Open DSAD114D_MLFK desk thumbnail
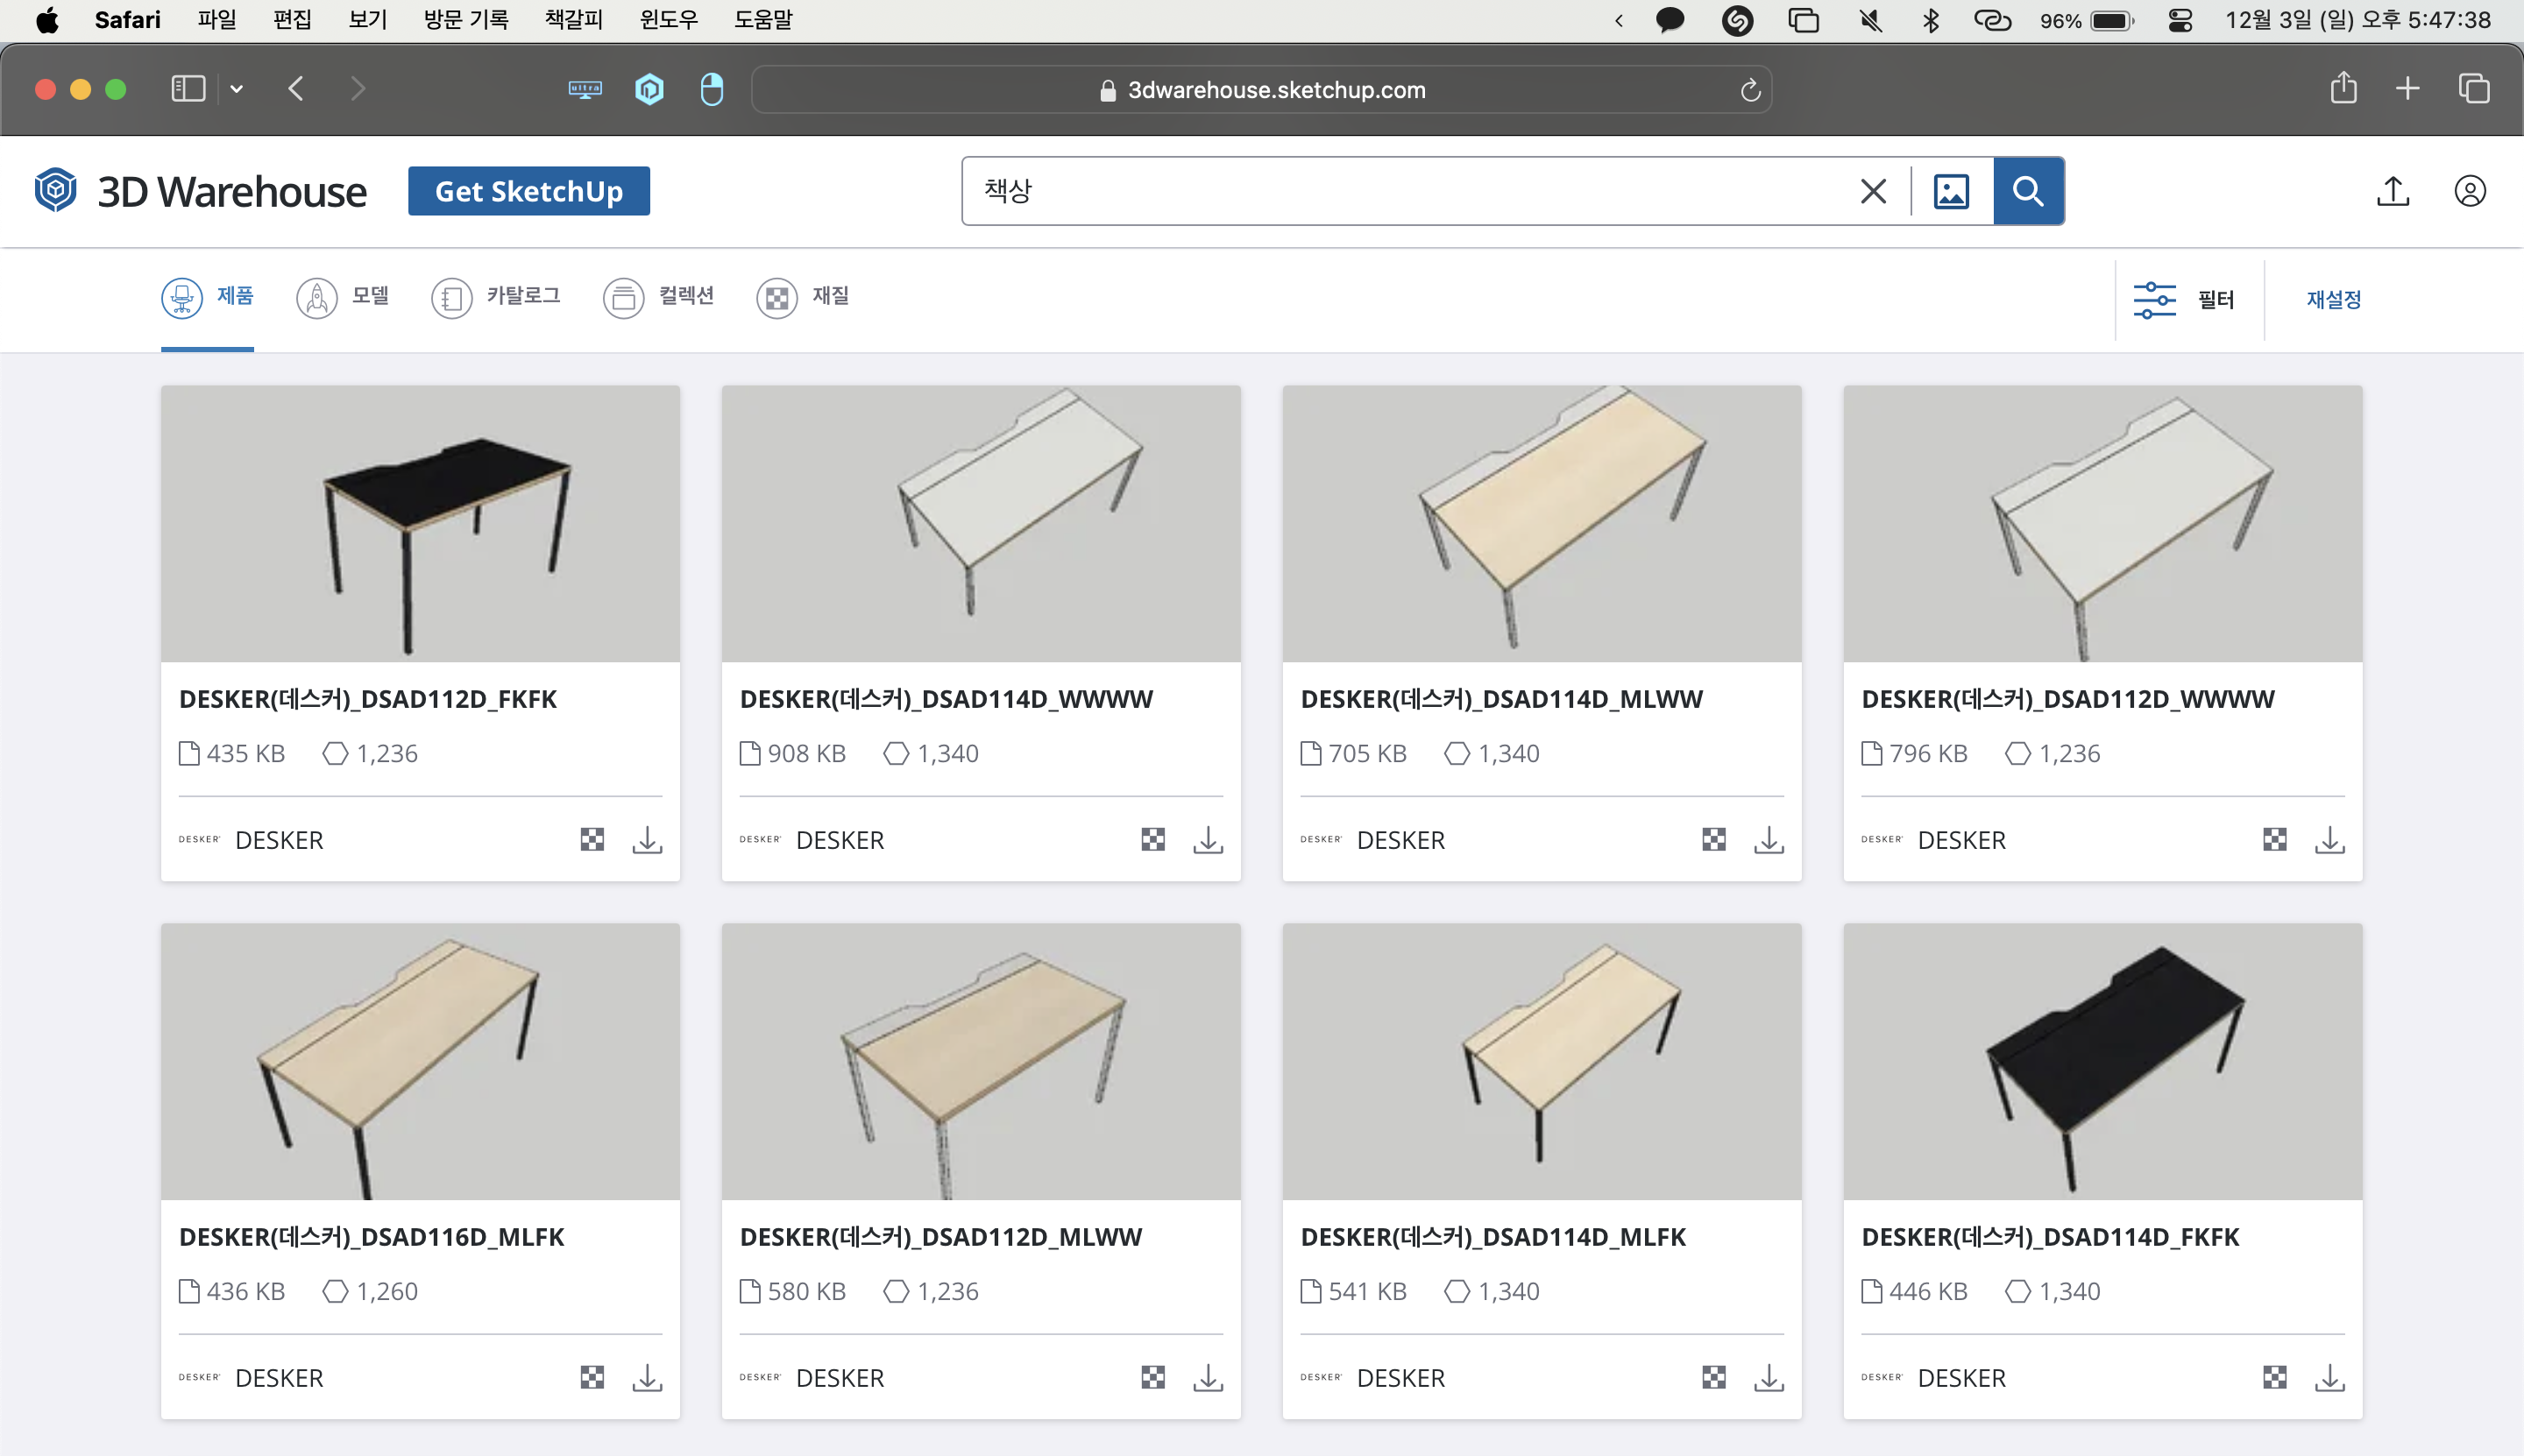The height and width of the screenshot is (1456, 2524). coord(1542,1062)
